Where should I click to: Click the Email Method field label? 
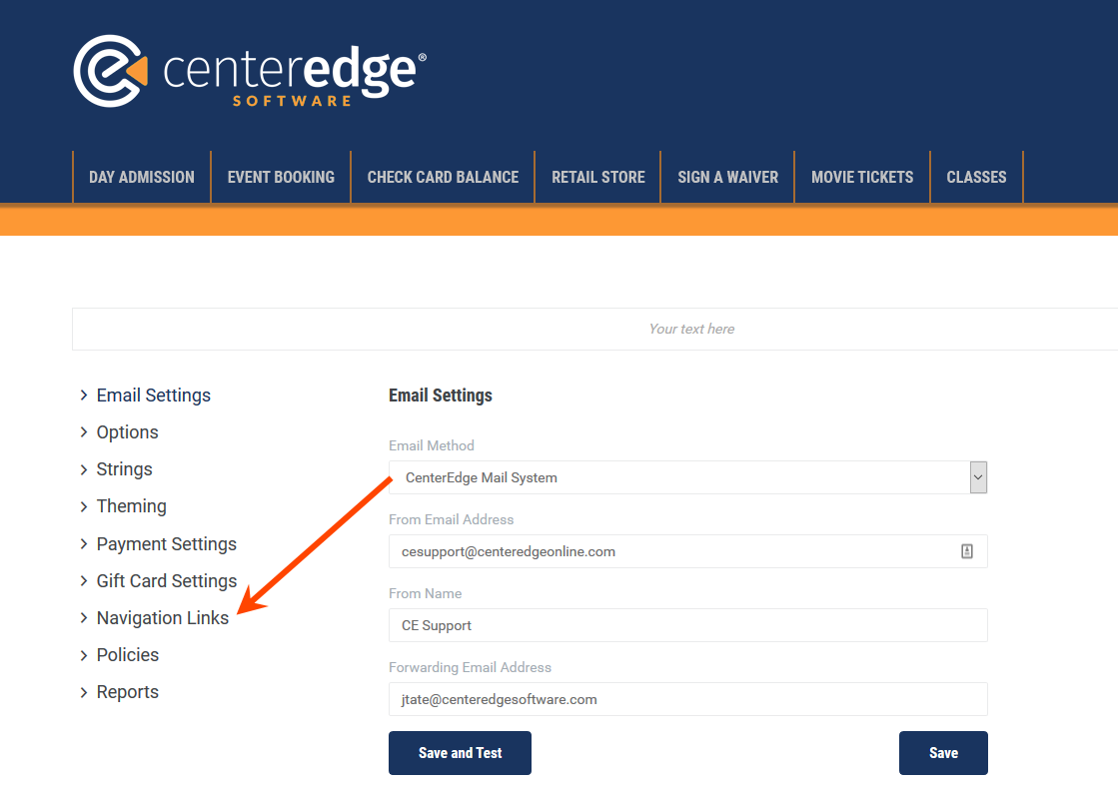(432, 445)
